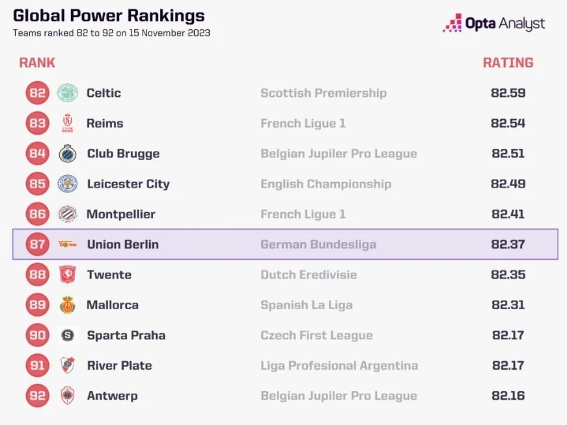Click the Antwerp club crest icon
This screenshot has width=567, height=425.
pyautogui.click(x=68, y=395)
